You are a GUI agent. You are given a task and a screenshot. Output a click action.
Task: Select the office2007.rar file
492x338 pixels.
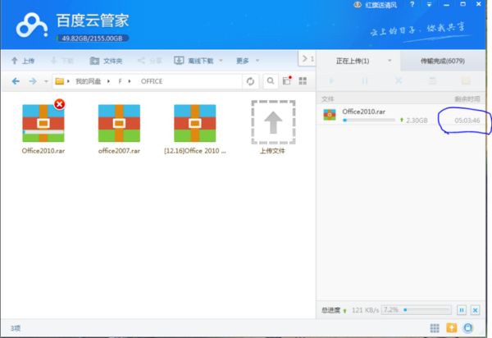pyautogui.click(x=119, y=123)
